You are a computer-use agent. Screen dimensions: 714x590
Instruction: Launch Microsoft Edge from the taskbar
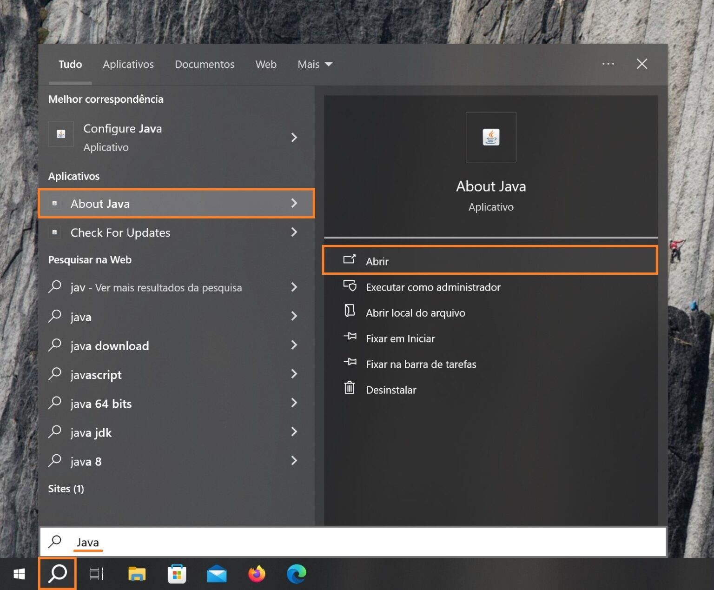[297, 574]
